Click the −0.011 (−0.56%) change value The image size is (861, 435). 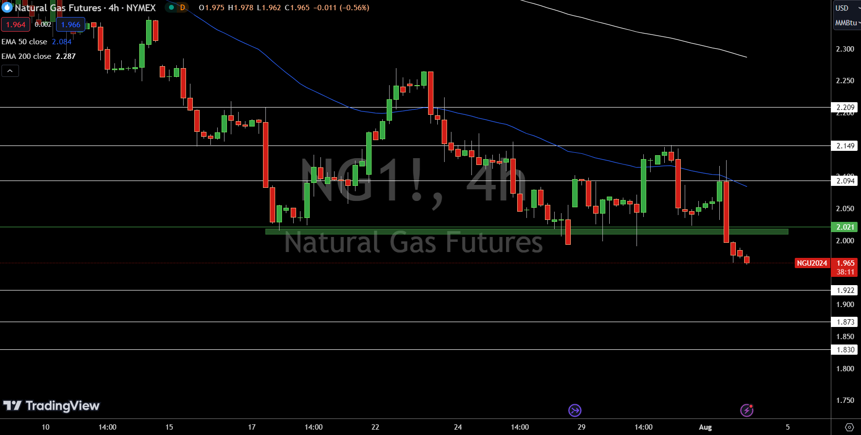[341, 8]
